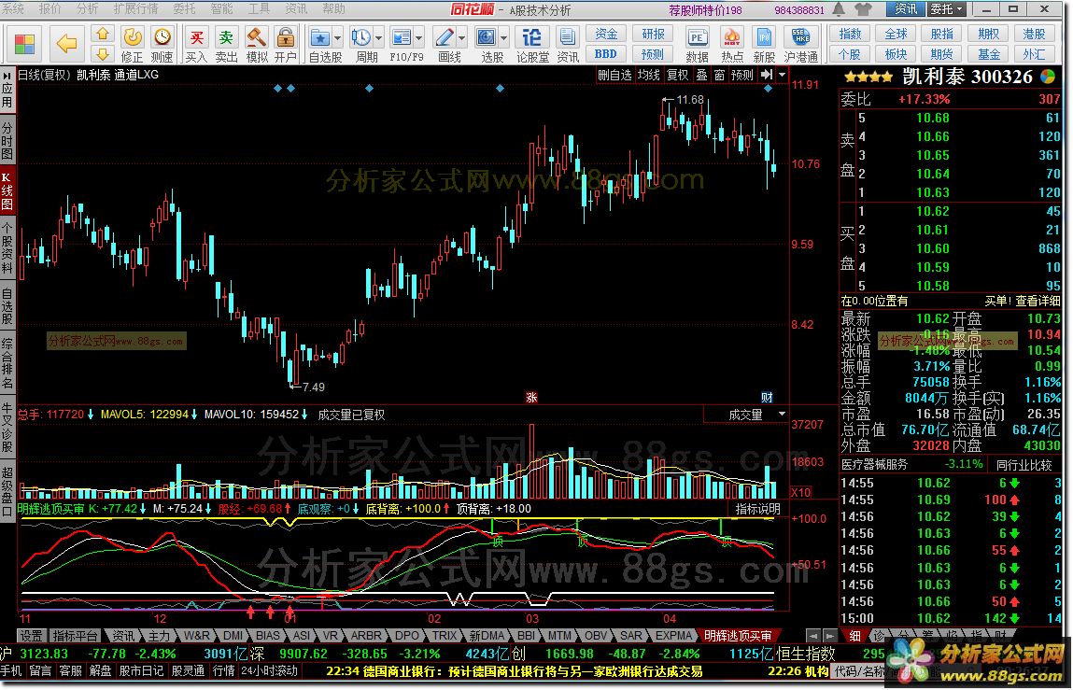
Task: Click the 开户 padlock icon
Action: [x=286, y=37]
